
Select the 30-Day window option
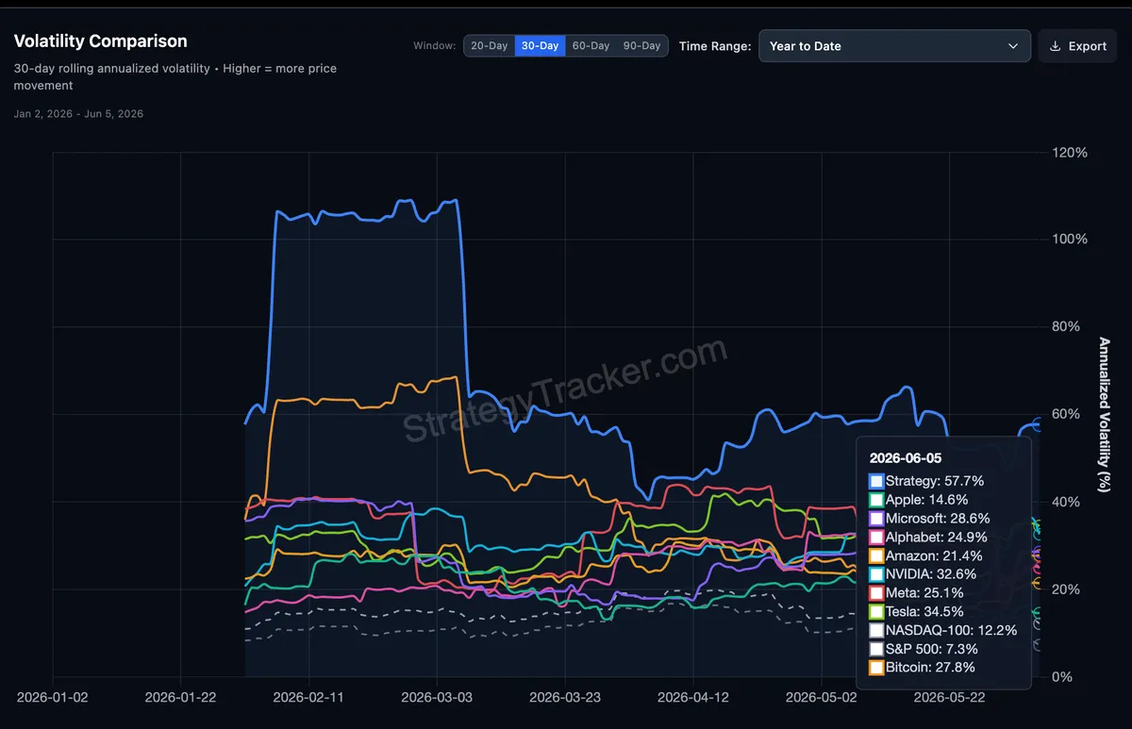coord(541,45)
